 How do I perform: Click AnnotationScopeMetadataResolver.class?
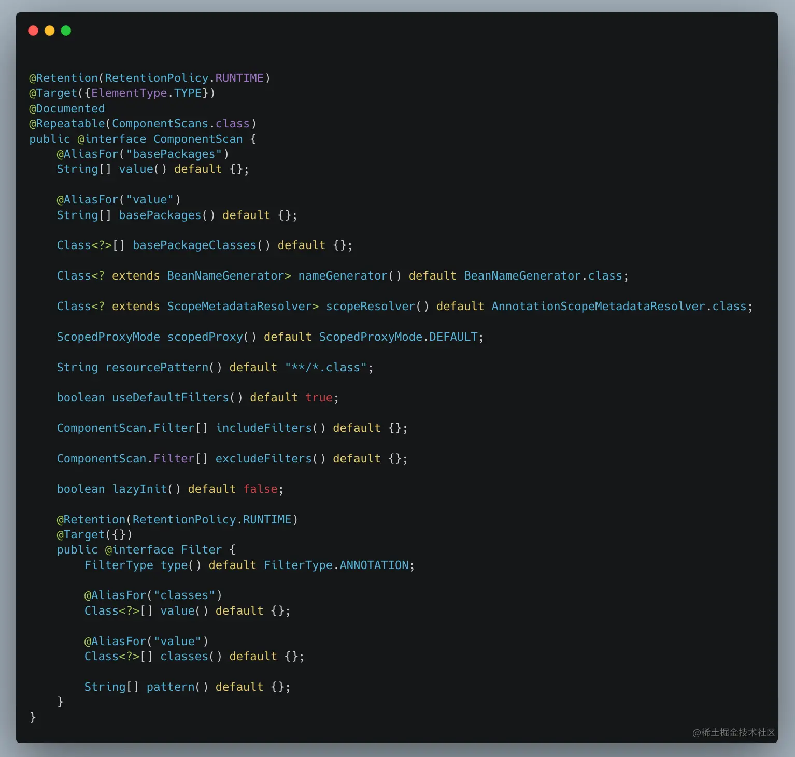(x=619, y=306)
